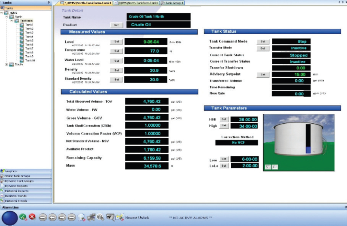Select Tank10 in the tree

[x=30, y=60]
